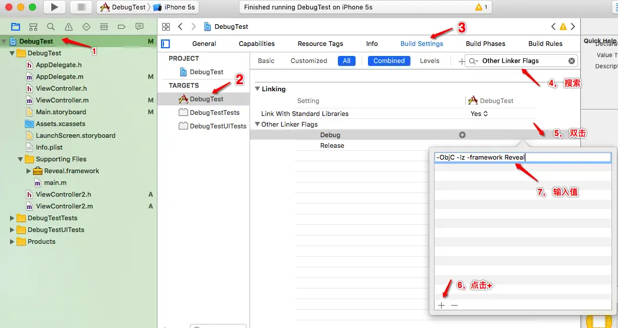Open the Breakpoint navigator icon
Viewport: 618px width, 328px height.
[122, 26]
